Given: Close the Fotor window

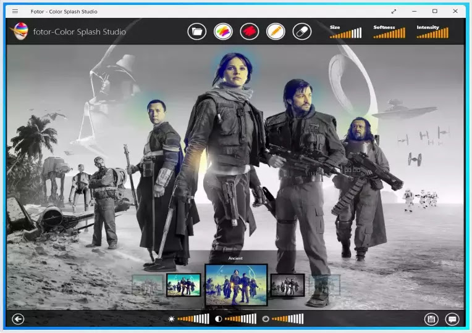Looking at the screenshot, I should [455, 11].
